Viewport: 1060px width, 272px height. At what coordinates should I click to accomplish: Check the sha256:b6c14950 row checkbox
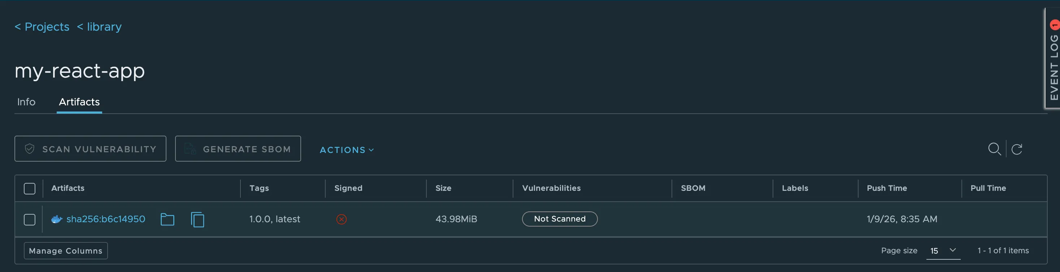[x=30, y=219]
